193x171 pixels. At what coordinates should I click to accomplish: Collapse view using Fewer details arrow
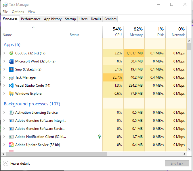tap(6, 164)
